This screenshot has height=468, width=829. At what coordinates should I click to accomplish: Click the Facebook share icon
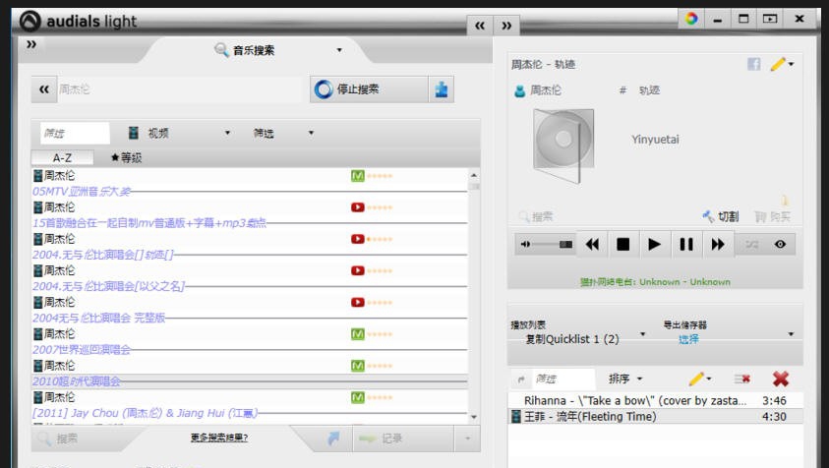pos(754,64)
